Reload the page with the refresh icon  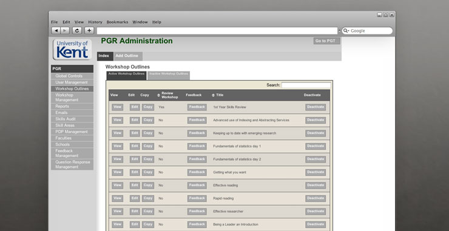(77, 31)
